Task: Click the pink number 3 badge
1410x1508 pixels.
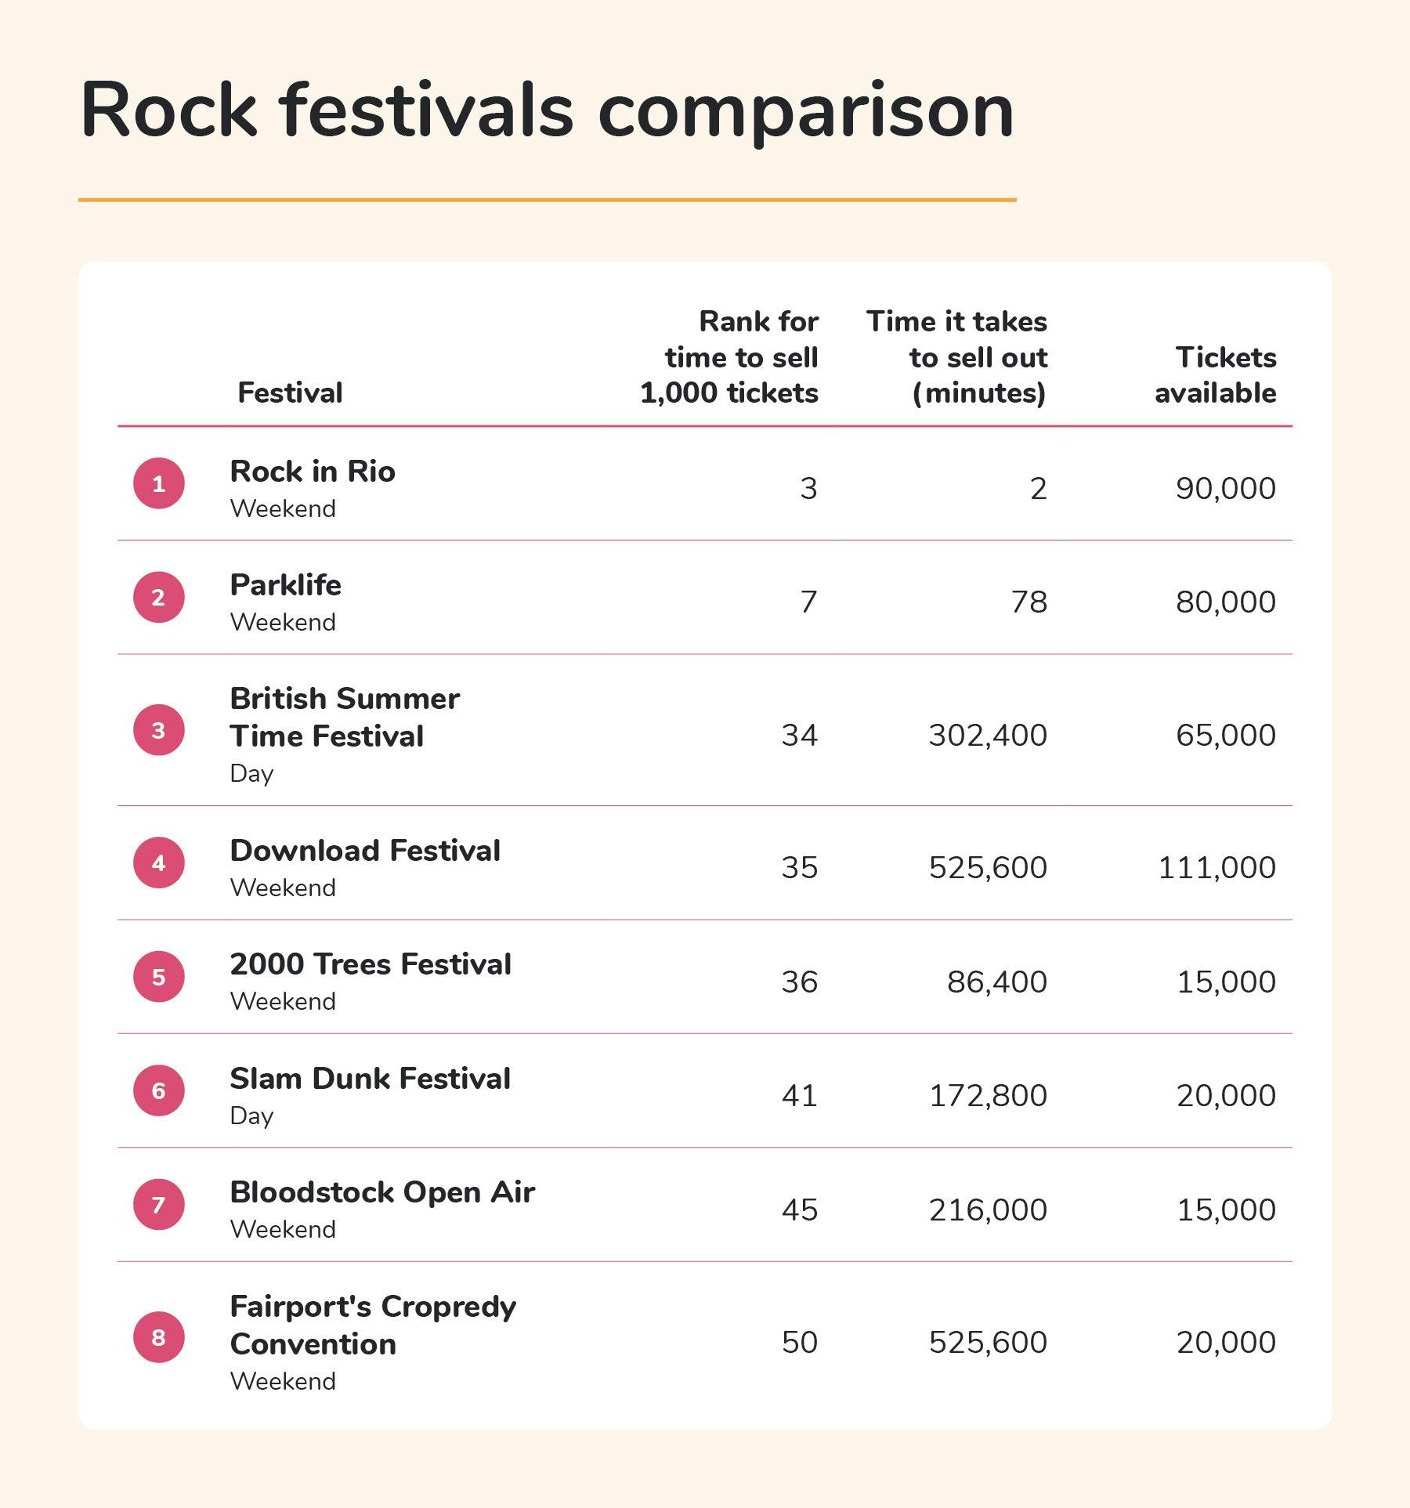Action: tap(159, 730)
